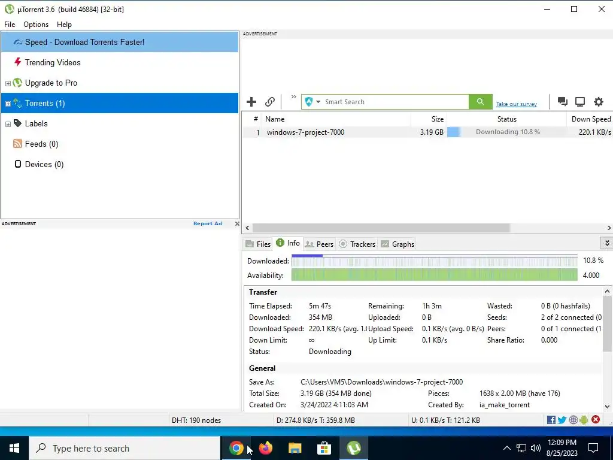Click the Windows Start button
613x460 pixels.
(x=14, y=448)
